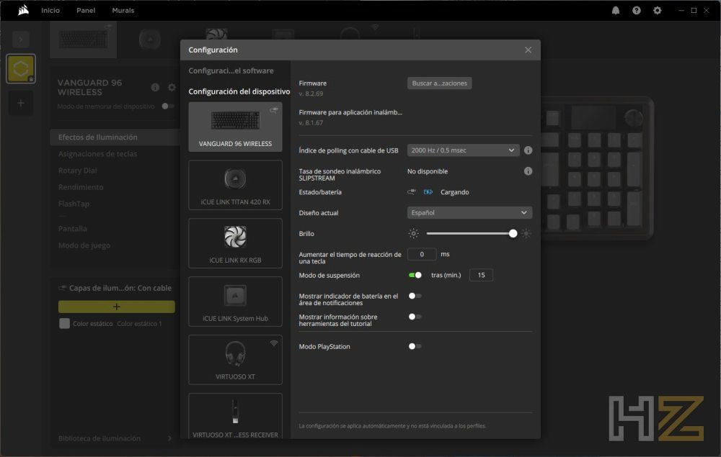Select Color estático 1 layer name
Screen dimensions: 721x457
pyautogui.click(x=139, y=323)
